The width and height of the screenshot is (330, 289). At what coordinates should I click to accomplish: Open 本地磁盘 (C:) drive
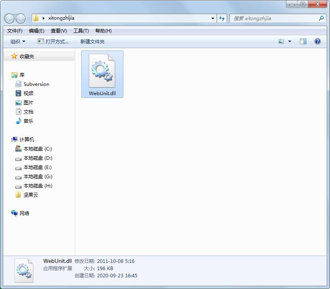pos(38,149)
